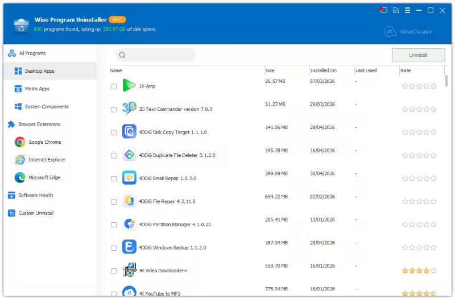
Task: Click the 187.94 MB size value
Action: [x=276, y=243]
